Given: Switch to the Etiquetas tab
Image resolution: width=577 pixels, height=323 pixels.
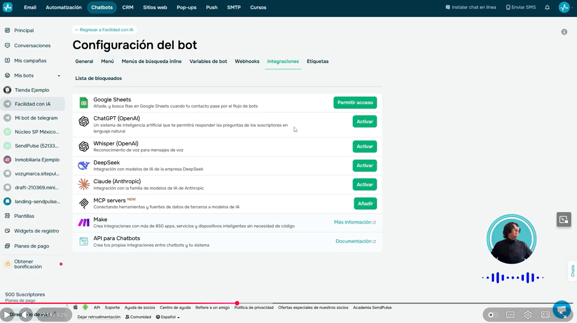Looking at the screenshot, I should coord(317,61).
